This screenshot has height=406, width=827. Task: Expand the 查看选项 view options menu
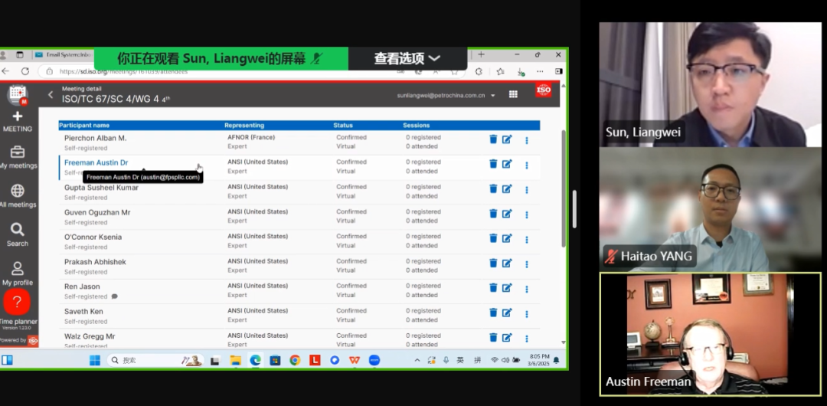point(407,58)
